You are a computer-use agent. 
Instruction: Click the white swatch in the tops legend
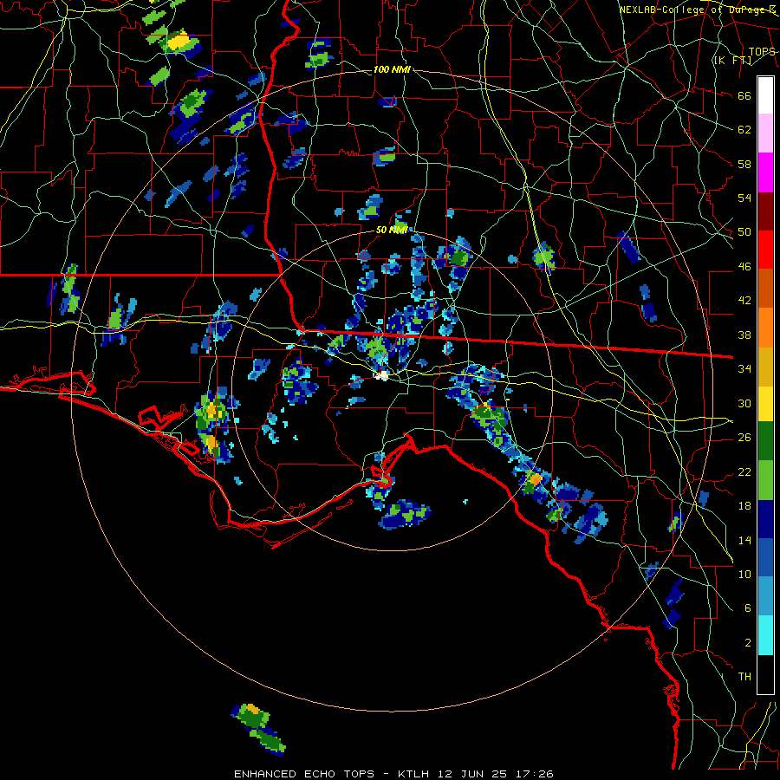click(x=765, y=95)
